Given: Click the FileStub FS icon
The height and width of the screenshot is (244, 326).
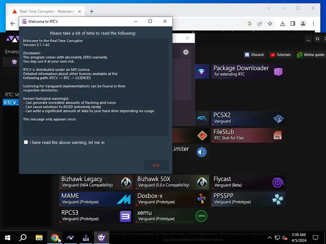Looking at the screenshot, I should [277, 135].
